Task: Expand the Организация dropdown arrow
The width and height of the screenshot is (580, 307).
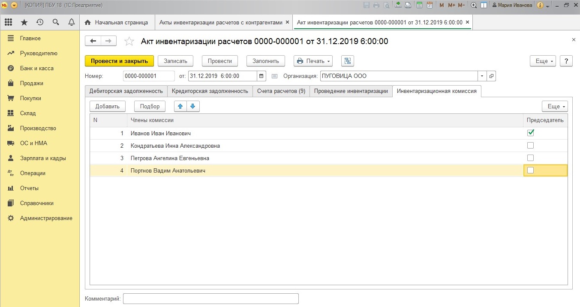Action: click(x=482, y=76)
